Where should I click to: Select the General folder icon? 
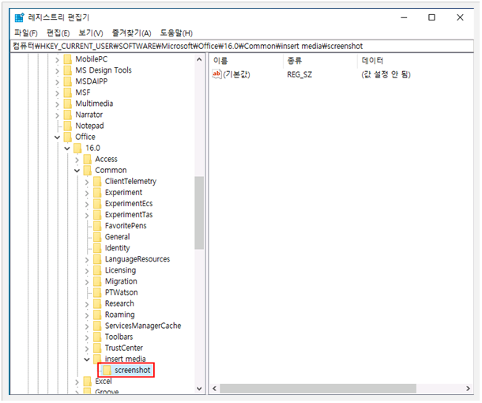tap(97, 237)
